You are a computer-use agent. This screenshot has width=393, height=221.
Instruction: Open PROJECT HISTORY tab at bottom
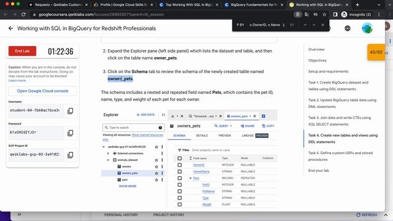(169, 215)
